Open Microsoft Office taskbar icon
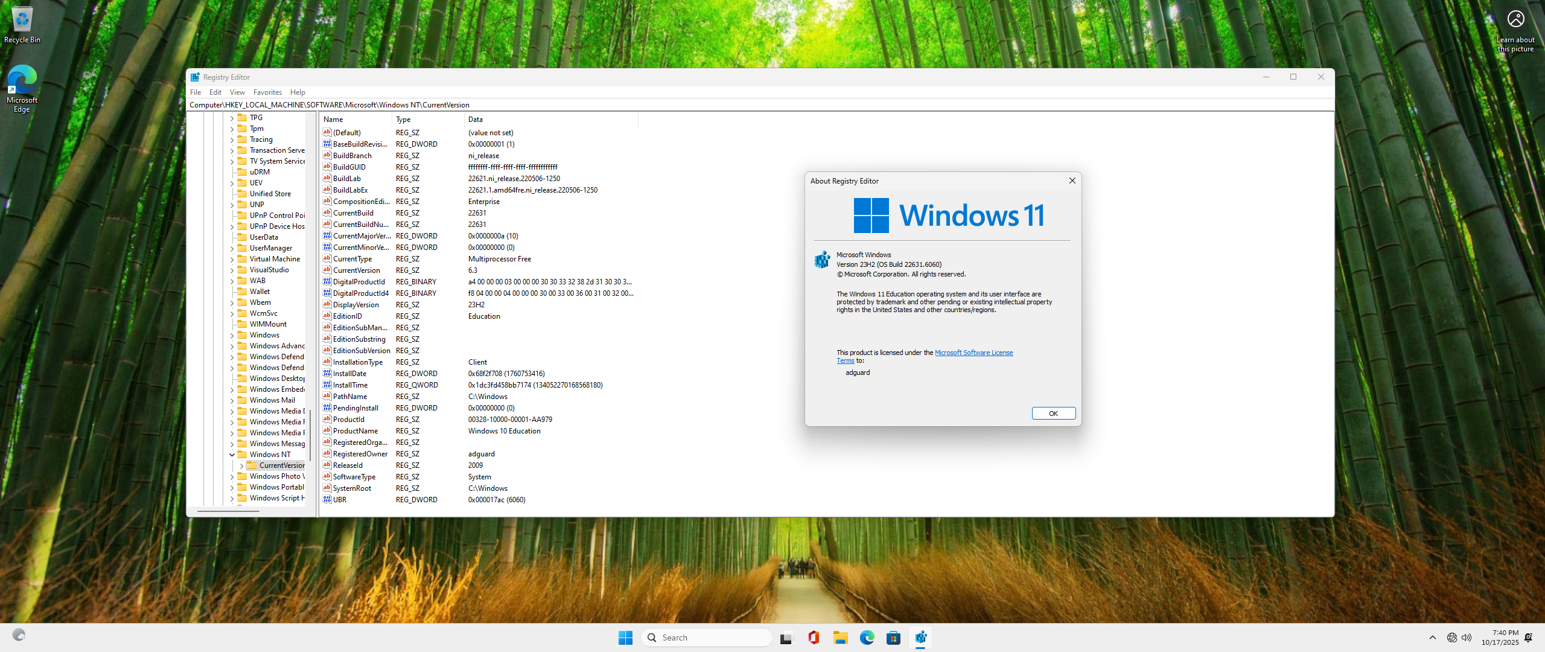Screen dimensions: 1545x652 click(x=813, y=638)
